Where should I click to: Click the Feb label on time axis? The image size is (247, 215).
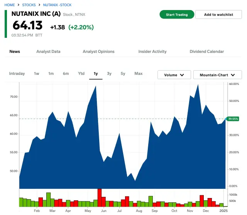[x=37, y=211]
